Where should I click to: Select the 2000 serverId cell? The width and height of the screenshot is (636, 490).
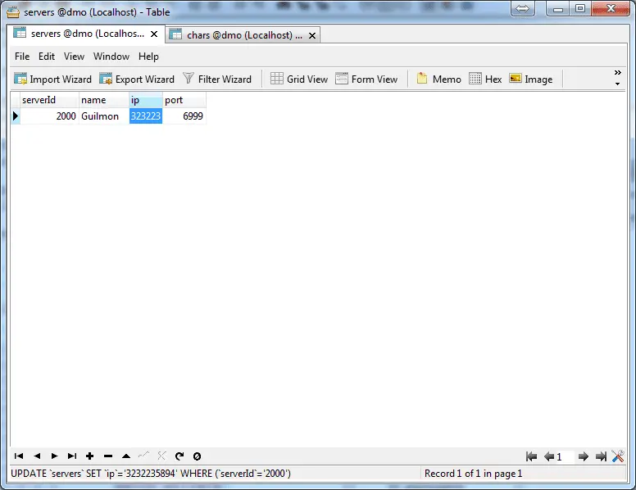49,116
